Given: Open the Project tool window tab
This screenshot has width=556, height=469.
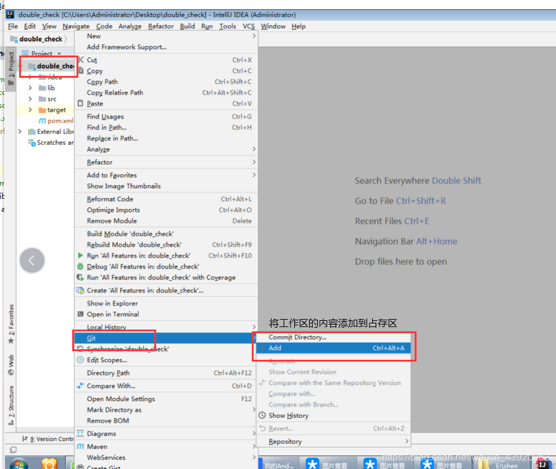Looking at the screenshot, I should click(x=11, y=68).
